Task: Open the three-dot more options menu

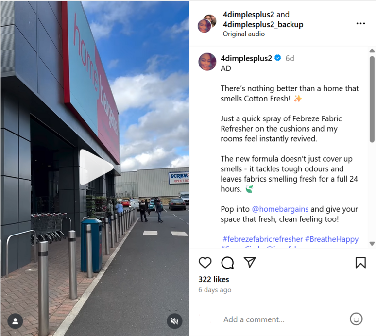Action: click(x=360, y=23)
